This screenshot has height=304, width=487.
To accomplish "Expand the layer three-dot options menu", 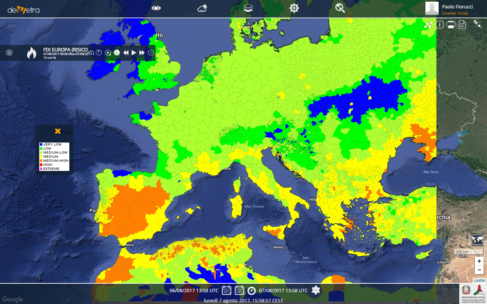I will (x=151, y=53).
